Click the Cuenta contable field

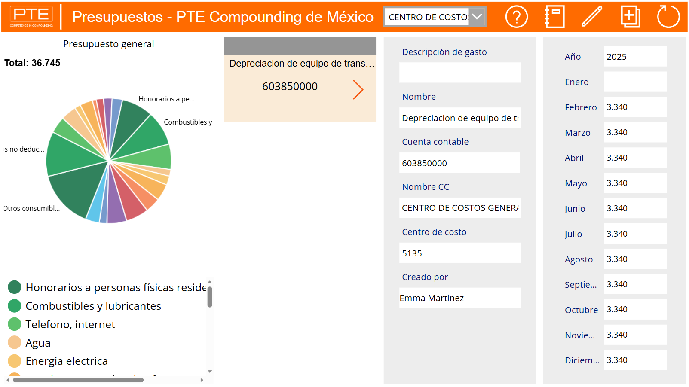tap(459, 163)
